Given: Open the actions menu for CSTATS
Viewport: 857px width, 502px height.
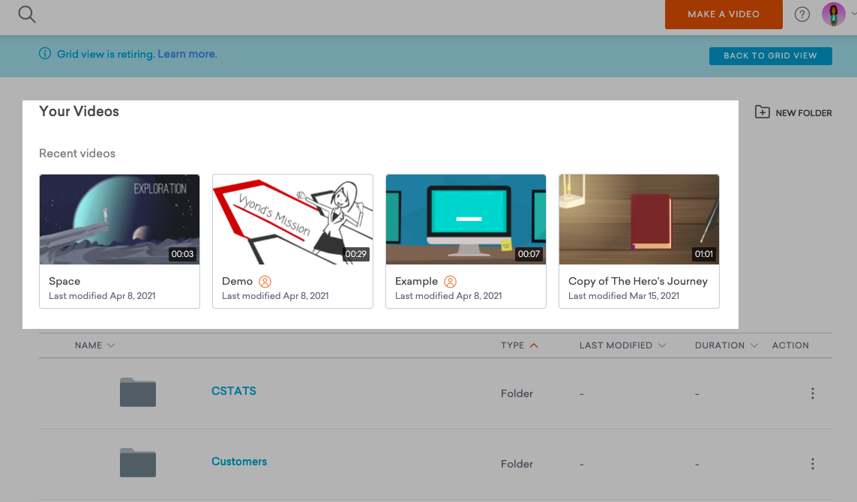Looking at the screenshot, I should (812, 393).
